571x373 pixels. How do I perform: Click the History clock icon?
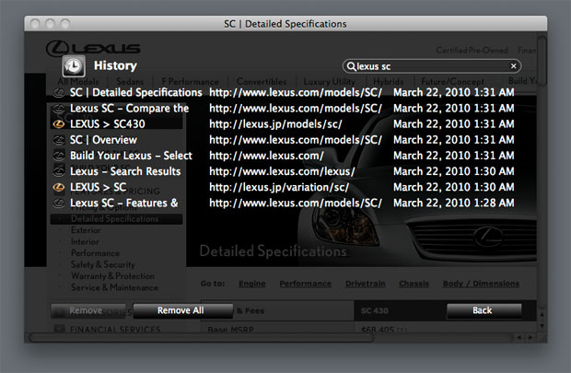click(x=73, y=65)
